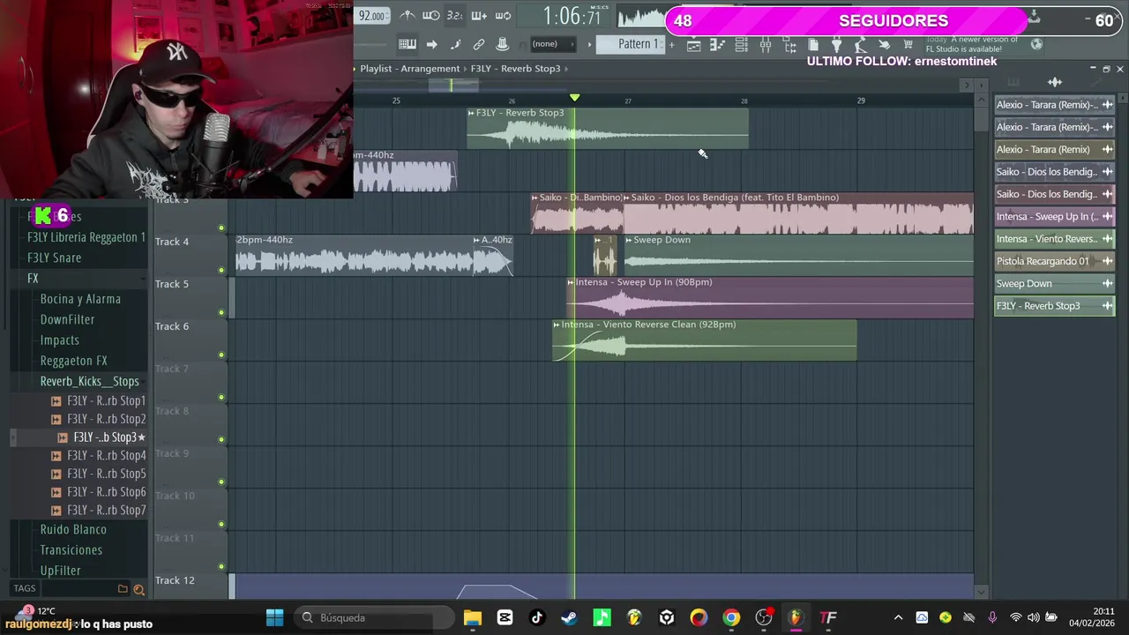
Task: Open the (none) pattern dropdown
Action: (x=553, y=44)
